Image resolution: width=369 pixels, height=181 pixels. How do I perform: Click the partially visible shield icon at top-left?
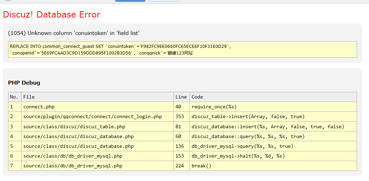pyautogui.click(x=8, y=1)
